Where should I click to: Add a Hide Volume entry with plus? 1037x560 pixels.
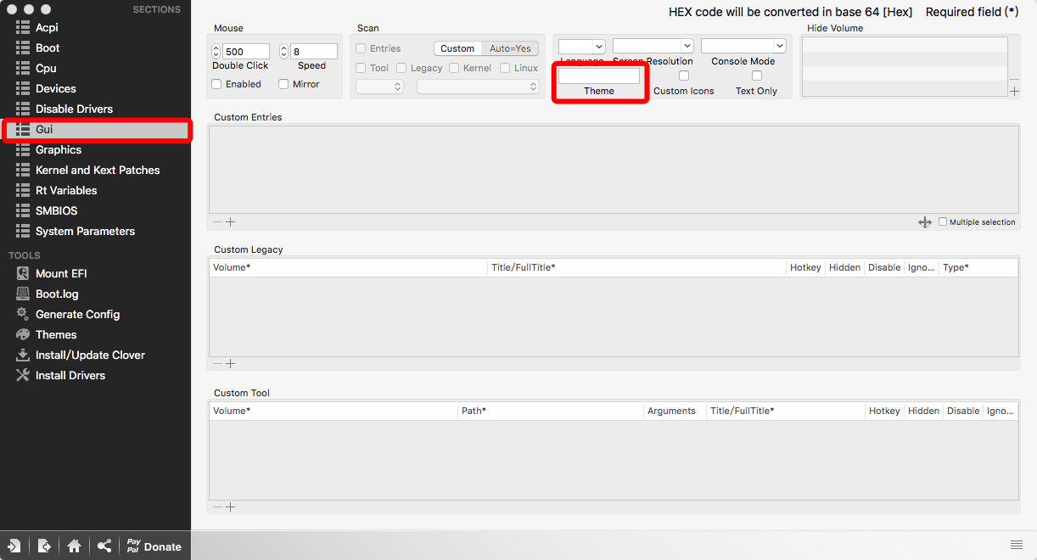point(1015,92)
